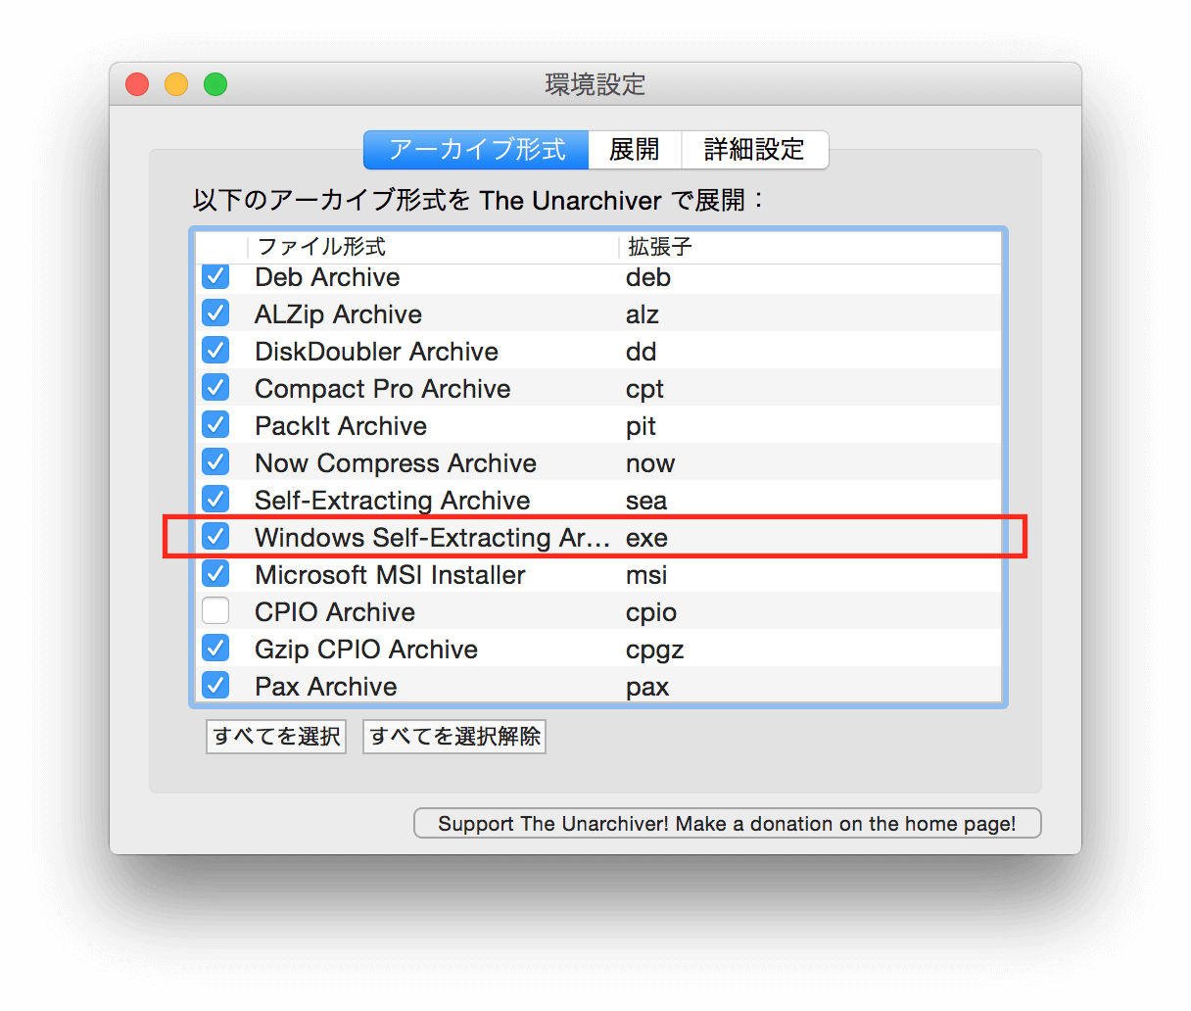Select Compact Pro Archive row text
Viewport: 1191px width, 1011px height.
pyautogui.click(x=382, y=389)
